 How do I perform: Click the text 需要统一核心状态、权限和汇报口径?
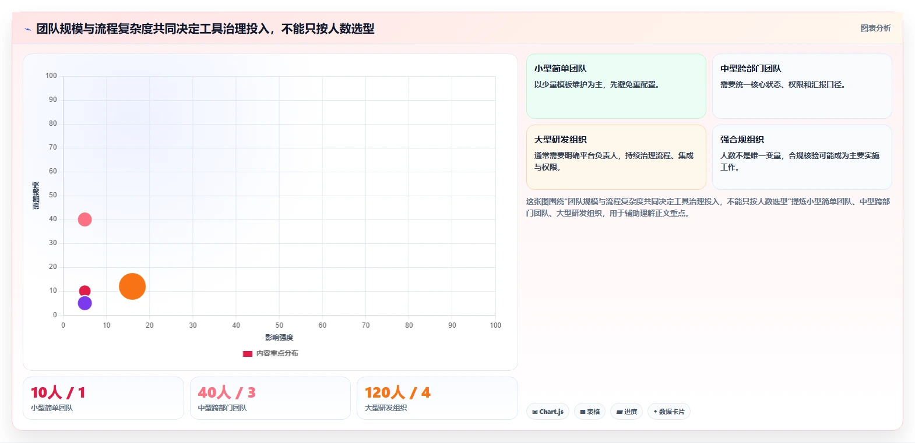pos(783,84)
